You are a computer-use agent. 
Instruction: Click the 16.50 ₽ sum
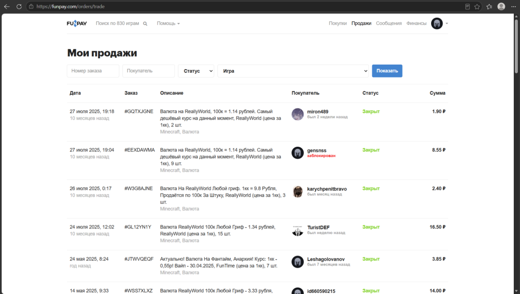pyautogui.click(x=437, y=227)
